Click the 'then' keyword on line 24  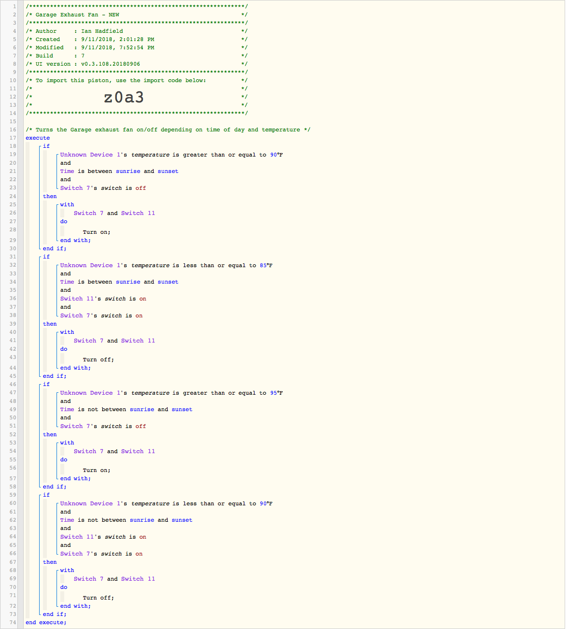(x=50, y=196)
